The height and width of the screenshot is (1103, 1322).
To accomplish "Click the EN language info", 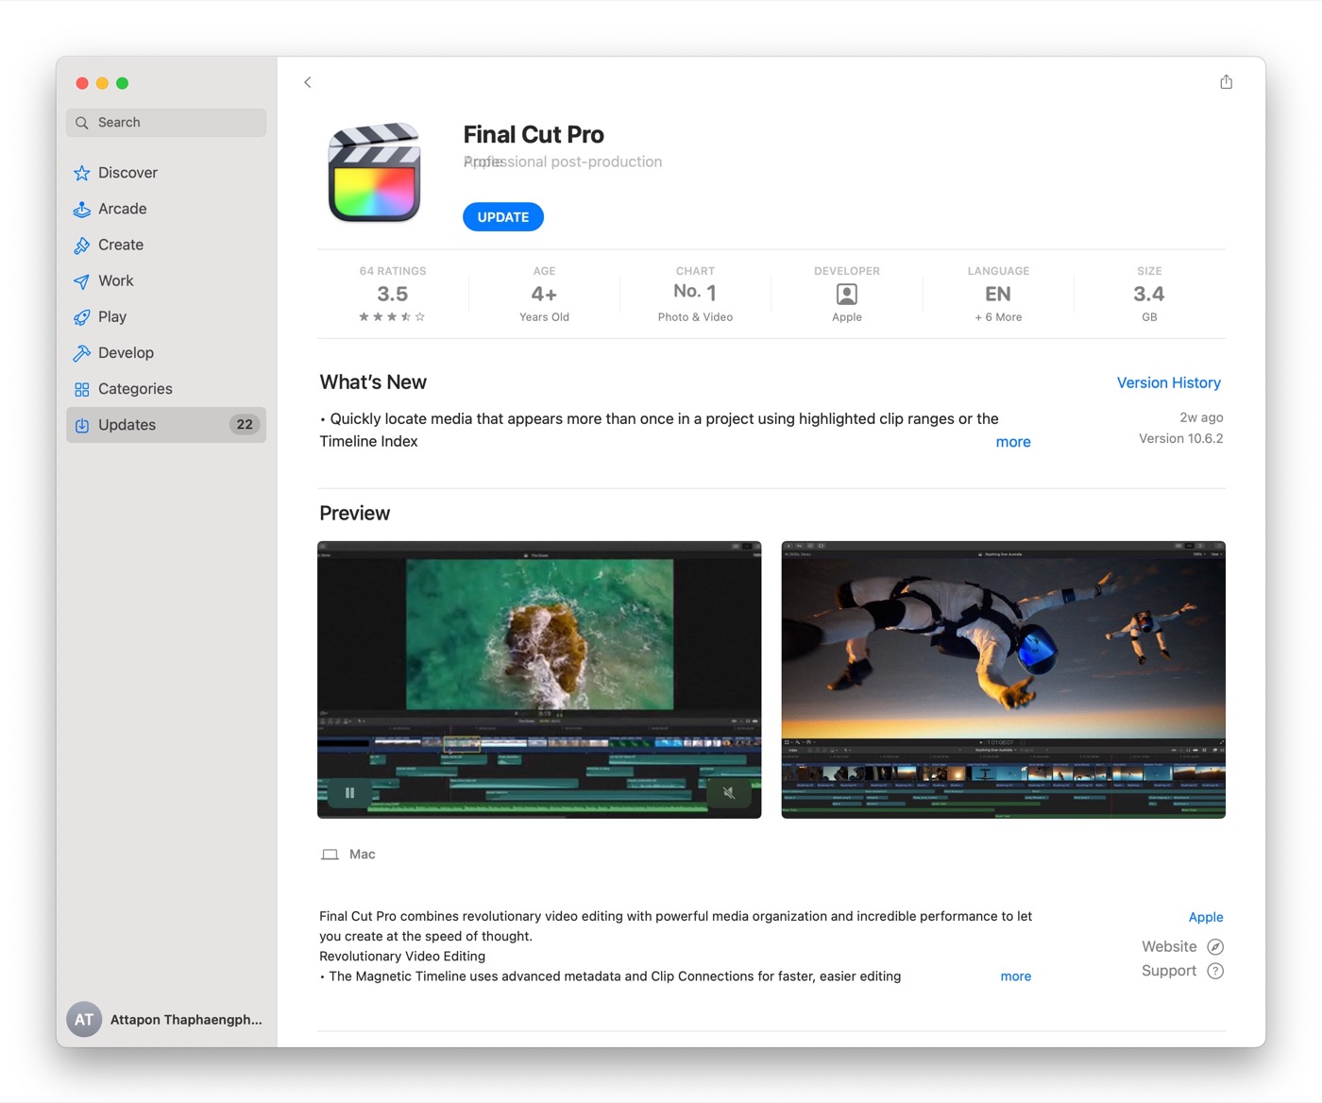I will [998, 294].
